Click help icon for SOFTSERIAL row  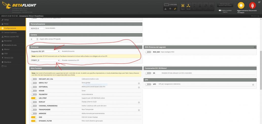[x=139, y=87]
